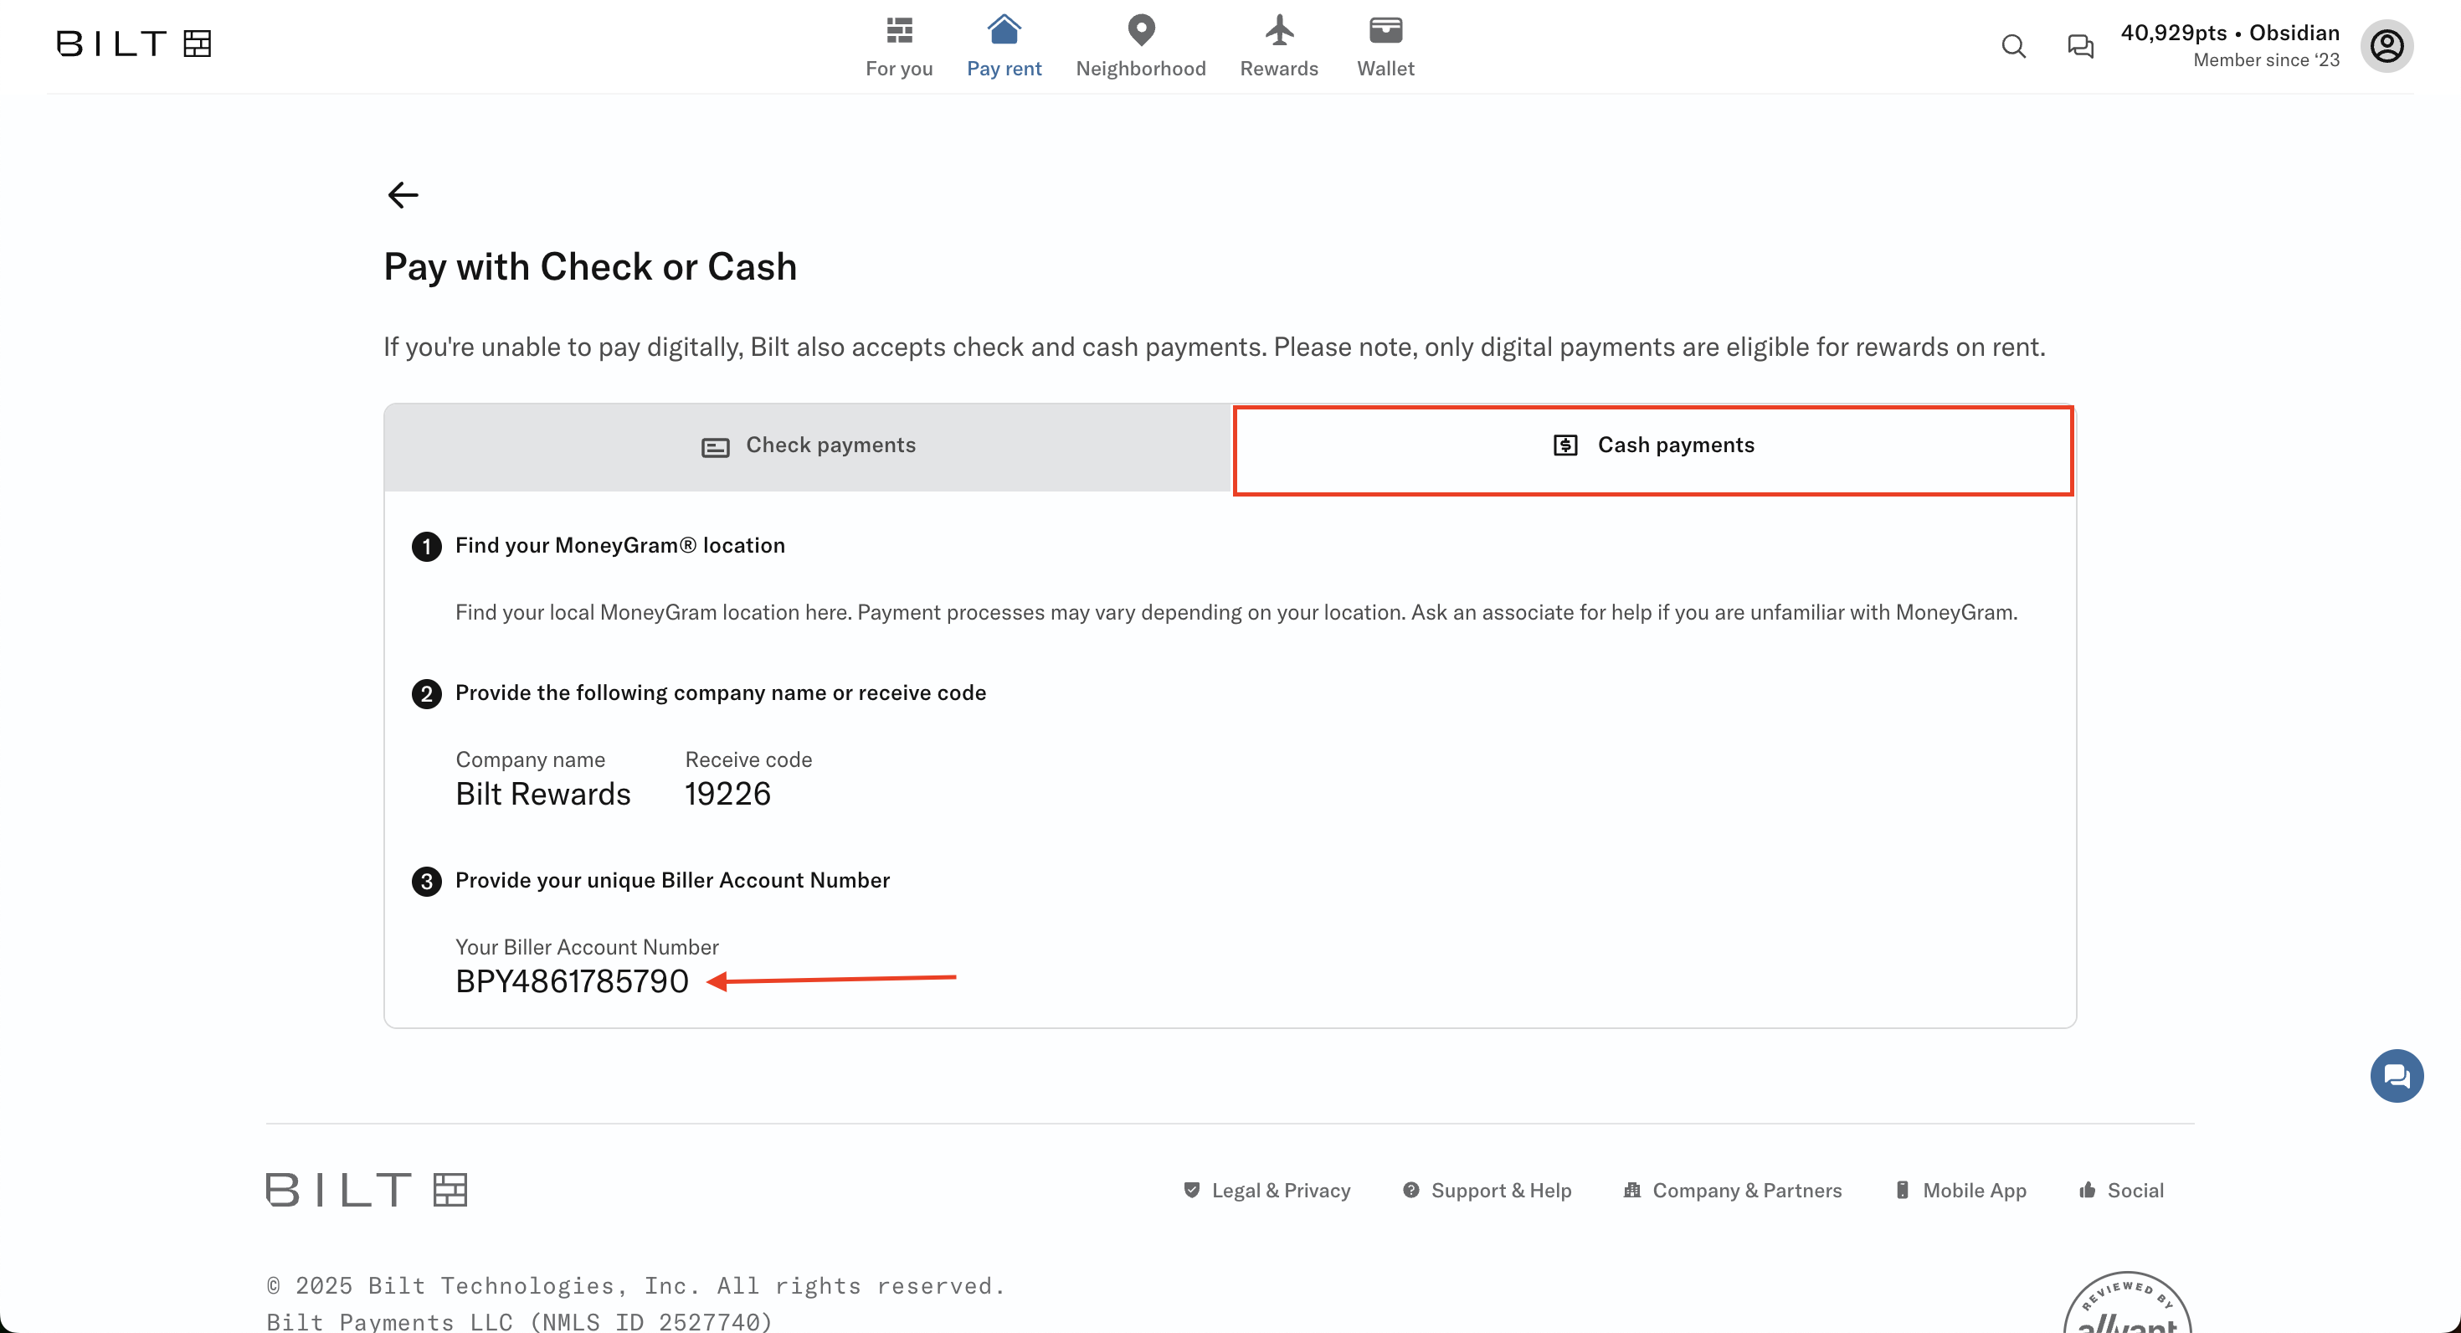Open the floating chat support button
Screen dimensions: 2461x1333
(x=2396, y=1076)
